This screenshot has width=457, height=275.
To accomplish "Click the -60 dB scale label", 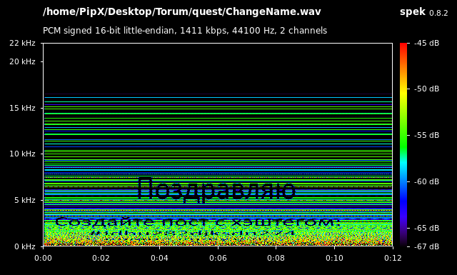I will 427,181.
